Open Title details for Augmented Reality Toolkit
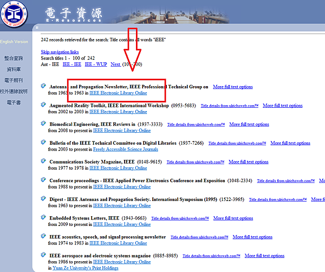Viewport: 325px width, 272px height. 230,106
